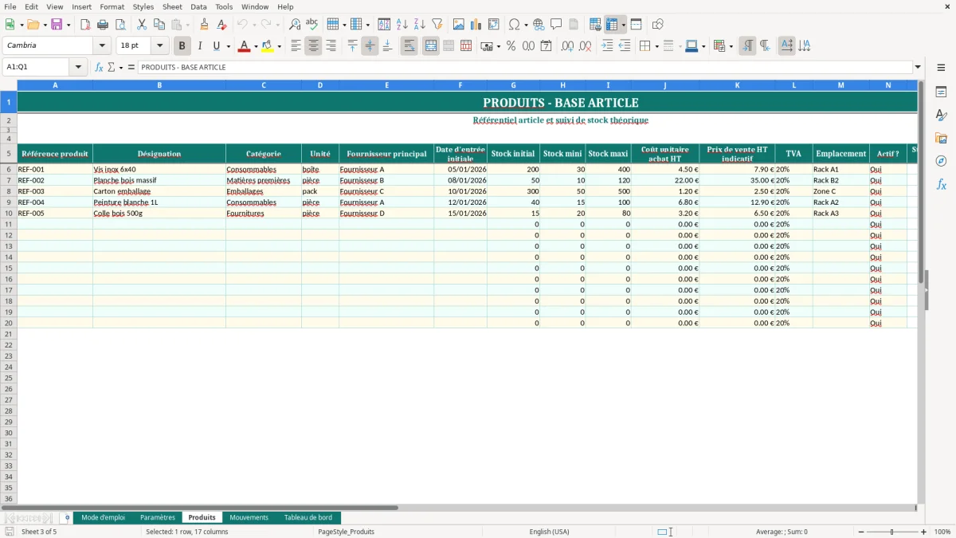Click the 'Planche bois massif' cell
This screenshot has height=538, width=956.
click(159, 180)
